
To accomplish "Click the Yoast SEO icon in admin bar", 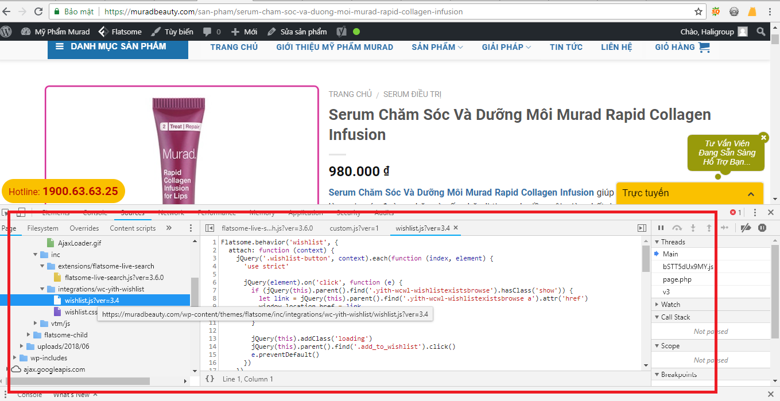I will click(341, 32).
